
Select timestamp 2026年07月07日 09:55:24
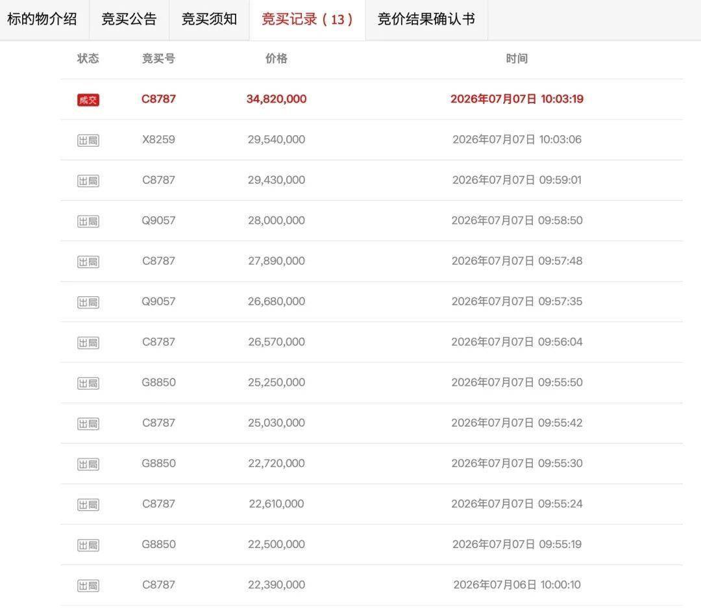coord(517,504)
